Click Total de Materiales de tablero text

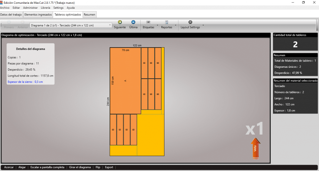click(x=295, y=61)
